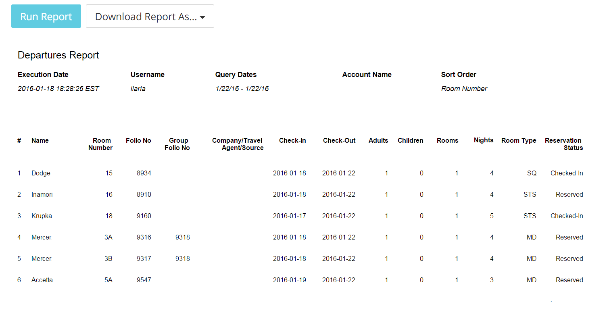The image size is (607, 327).
Task: Click group folio 9318 in folio 9316 row
Action: tap(183, 237)
